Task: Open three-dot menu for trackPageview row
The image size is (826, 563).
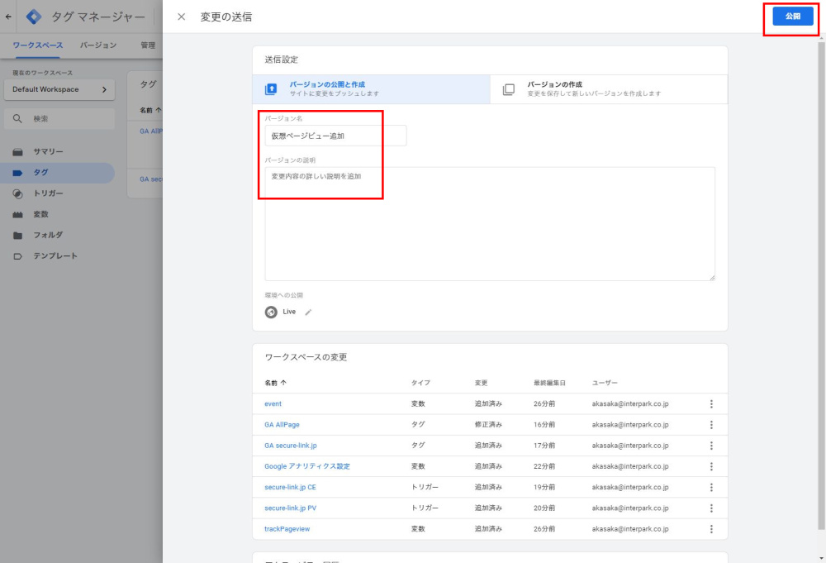Action: click(x=711, y=529)
